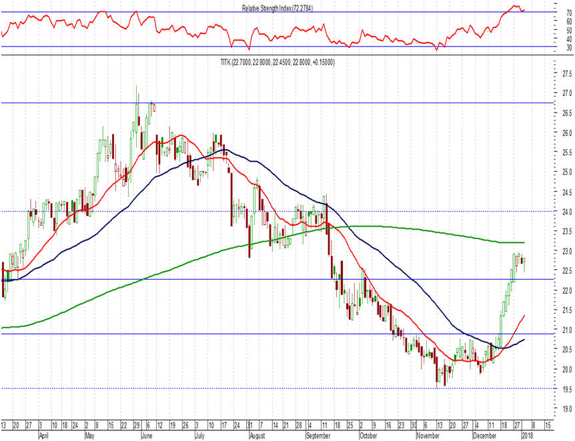Click the TITK price values header text

[277, 62]
